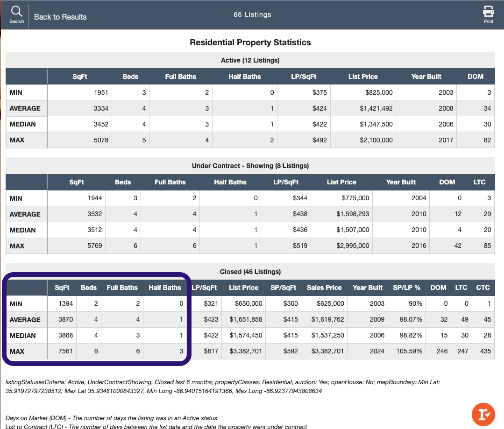
Task: Click the Closed table SP/LP % header
Action: pos(406,288)
